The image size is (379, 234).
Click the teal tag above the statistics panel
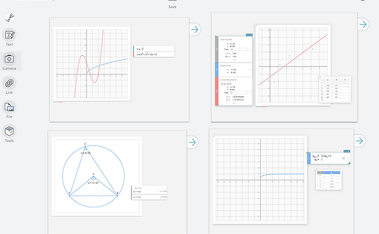pos(249,35)
